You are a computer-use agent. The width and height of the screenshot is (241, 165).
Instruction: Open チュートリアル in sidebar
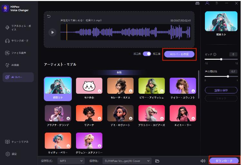click(18, 142)
